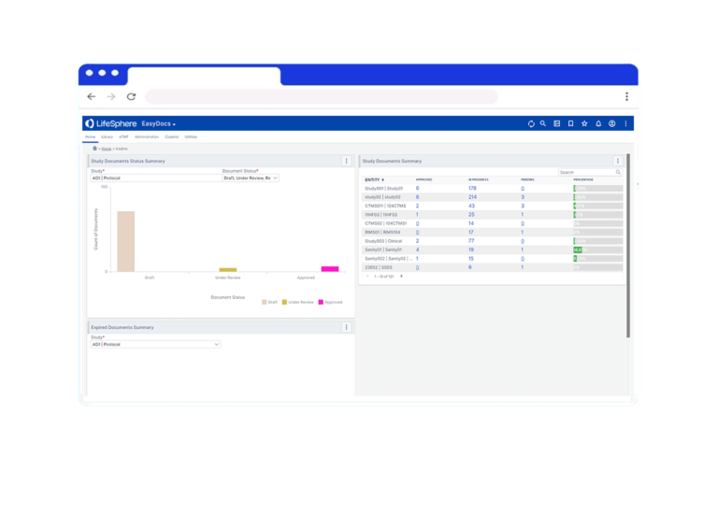Toggle the Under Review legend item
Viewport: 718px width, 513px height.
[x=299, y=302]
